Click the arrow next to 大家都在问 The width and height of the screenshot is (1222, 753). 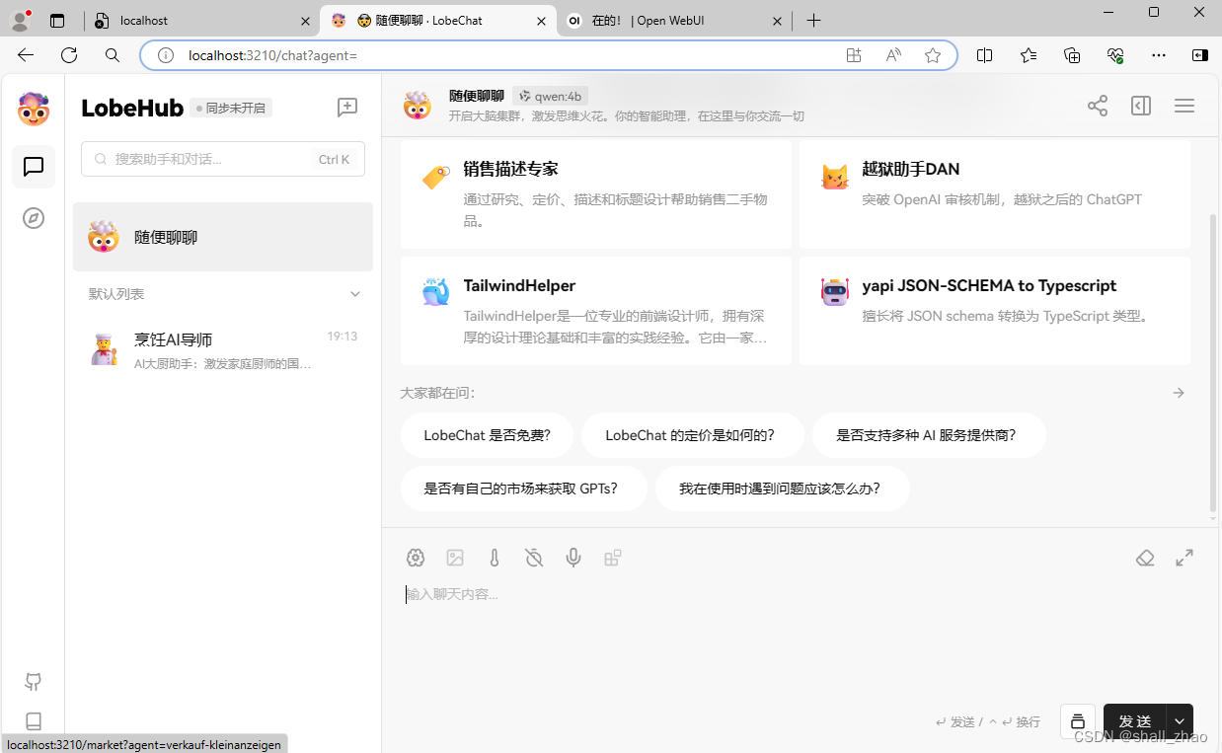coord(1179,393)
